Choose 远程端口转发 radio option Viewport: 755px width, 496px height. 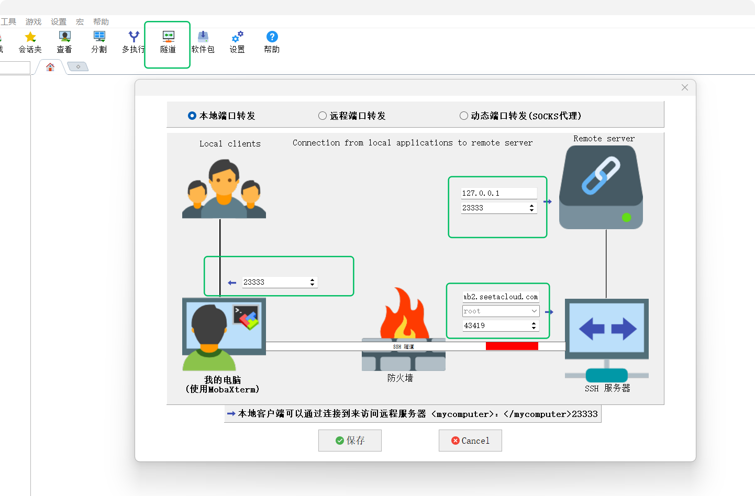(323, 116)
